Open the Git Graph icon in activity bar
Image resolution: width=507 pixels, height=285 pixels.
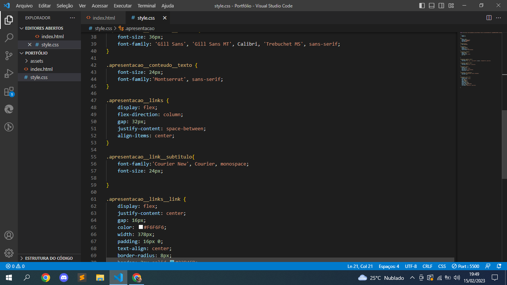[9, 127]
